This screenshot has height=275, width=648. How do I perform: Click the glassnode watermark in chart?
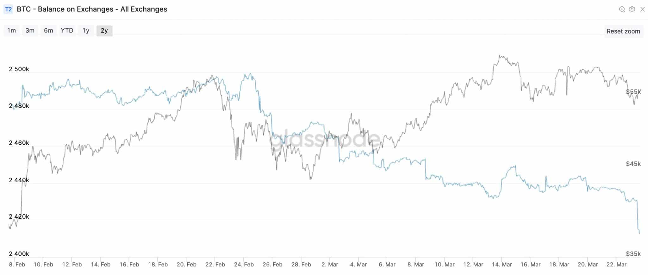click(325, 140)
